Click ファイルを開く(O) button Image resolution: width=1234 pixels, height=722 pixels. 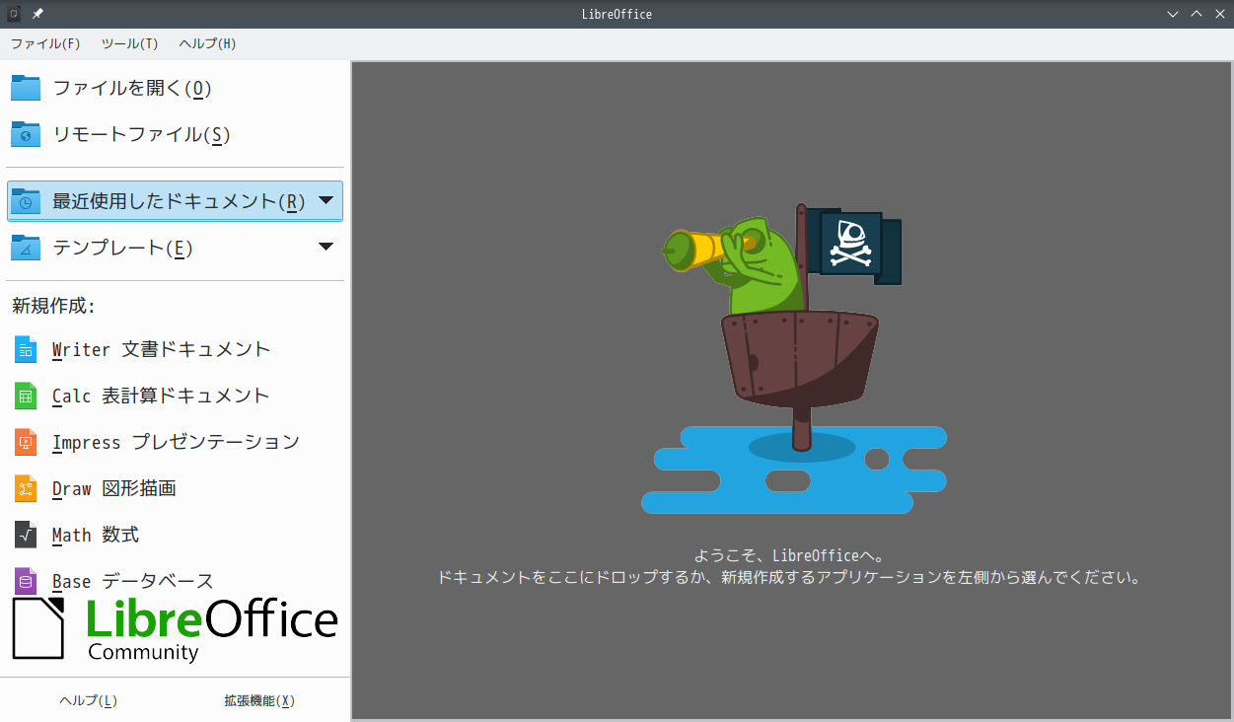click(176, 88)
